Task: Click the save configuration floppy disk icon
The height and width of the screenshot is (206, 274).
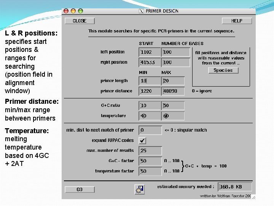Action: click(x=139, y=189)
